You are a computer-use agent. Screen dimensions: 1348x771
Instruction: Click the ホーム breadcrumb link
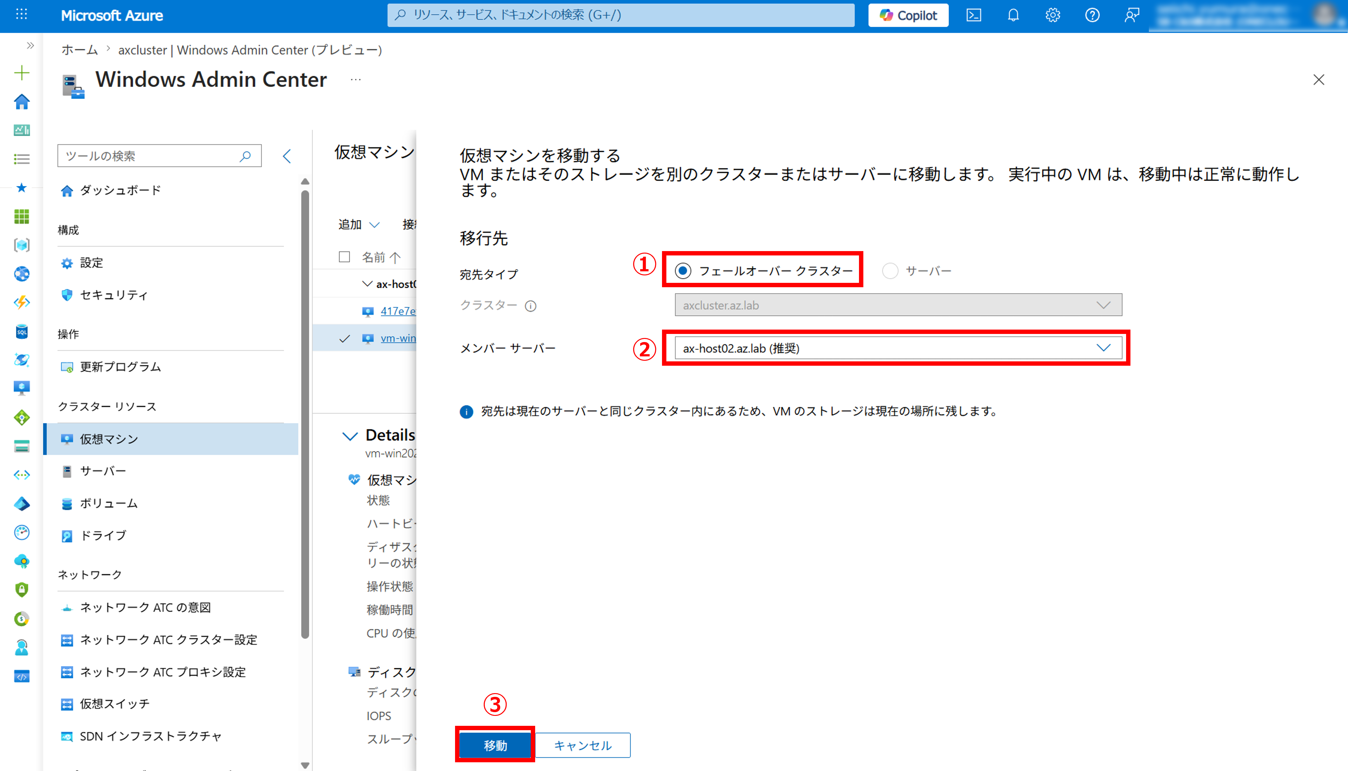(79, 50)
